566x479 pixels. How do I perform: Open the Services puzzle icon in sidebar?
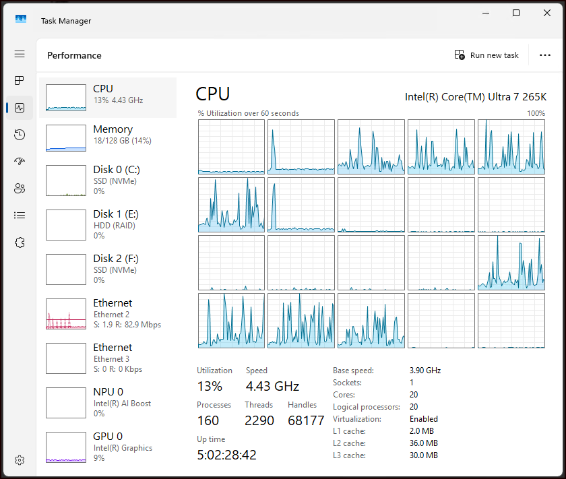click(20, 243)
